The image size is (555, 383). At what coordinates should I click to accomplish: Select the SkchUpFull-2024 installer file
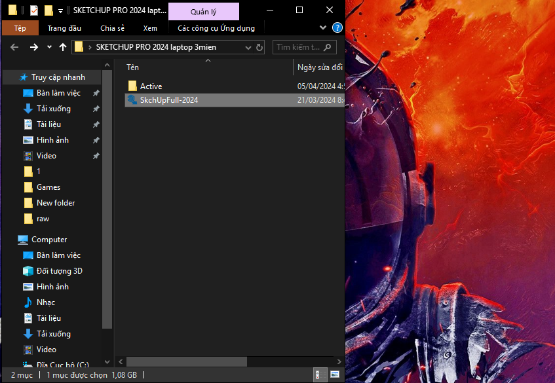(168, 100)
